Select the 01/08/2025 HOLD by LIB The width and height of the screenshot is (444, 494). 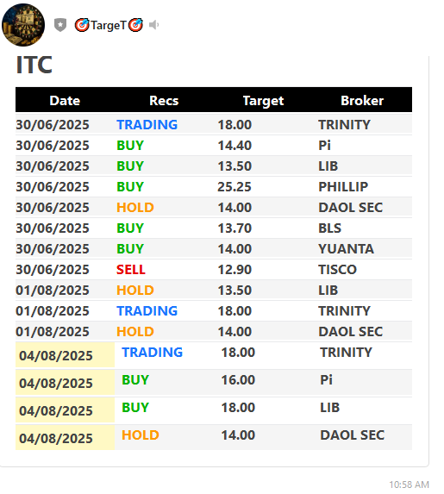pos(134,291)
